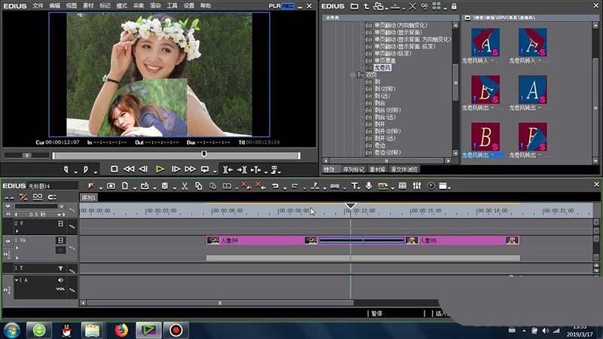Switch to the 素材库 tab

tap(379, 169)
